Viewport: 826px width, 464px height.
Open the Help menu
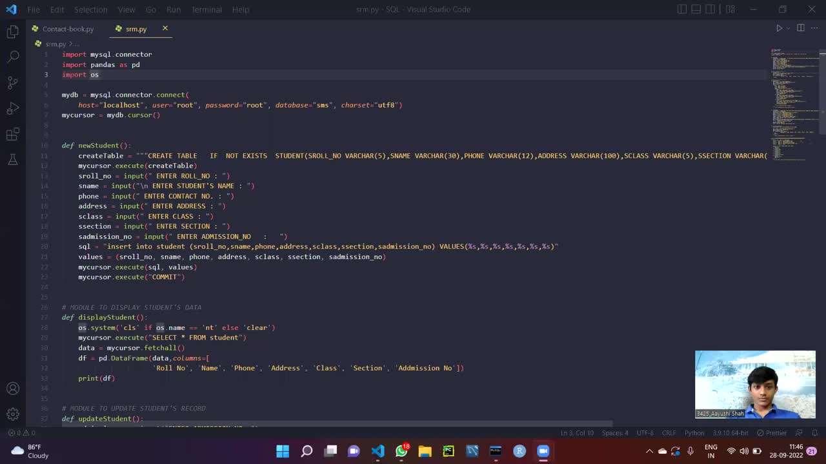[241, 10]
